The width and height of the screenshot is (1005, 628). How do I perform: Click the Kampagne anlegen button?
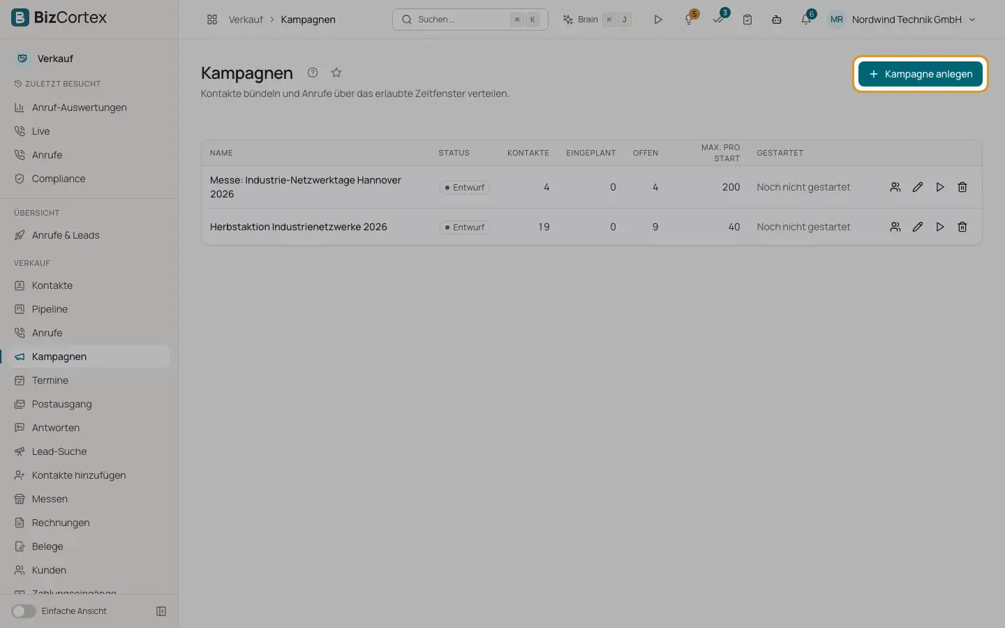(x=921, y=74)
